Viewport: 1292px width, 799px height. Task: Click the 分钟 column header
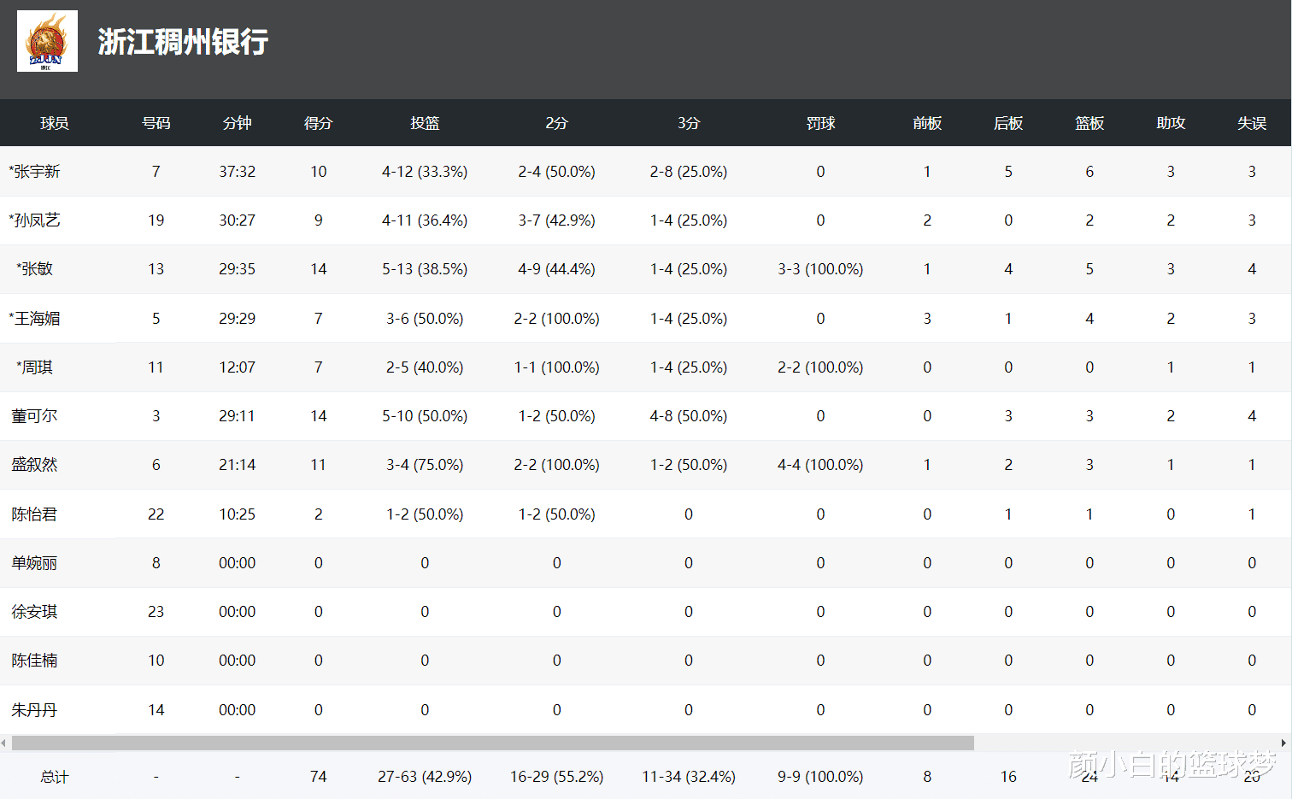(237, 123)
